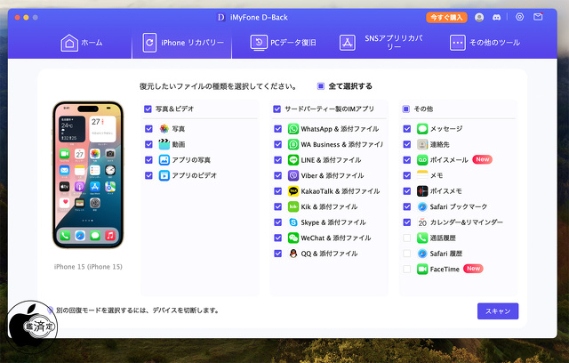Click the 連絡先 contacts icon
Viewport: 569px width, 363px height.
pos(422,144)
